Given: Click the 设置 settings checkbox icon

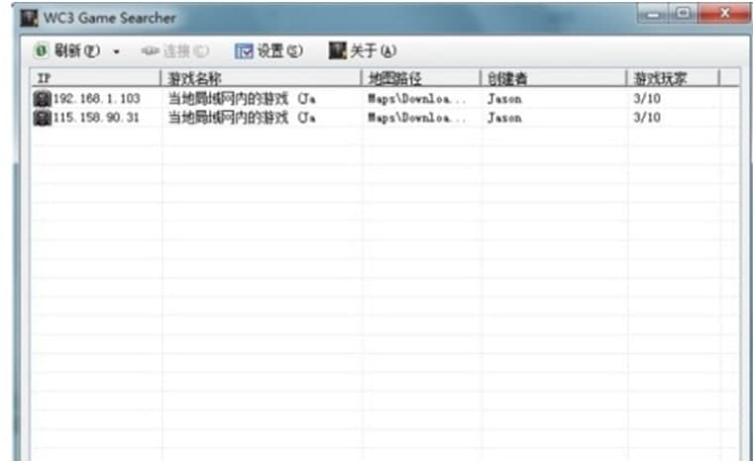Looking at the screenshot, I should (244, 51).
